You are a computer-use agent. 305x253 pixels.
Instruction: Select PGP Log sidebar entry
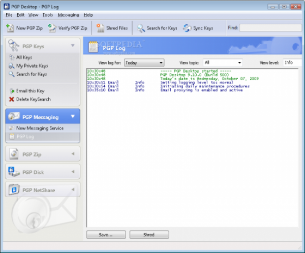click(25, 137)
